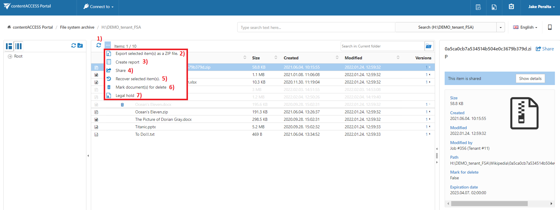Switch to tree panel layout view

9,46
